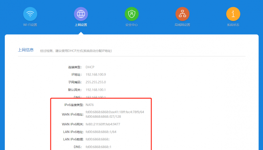Click the connection type value DHCP
This screenshot has width=263, height=150.
90,67
